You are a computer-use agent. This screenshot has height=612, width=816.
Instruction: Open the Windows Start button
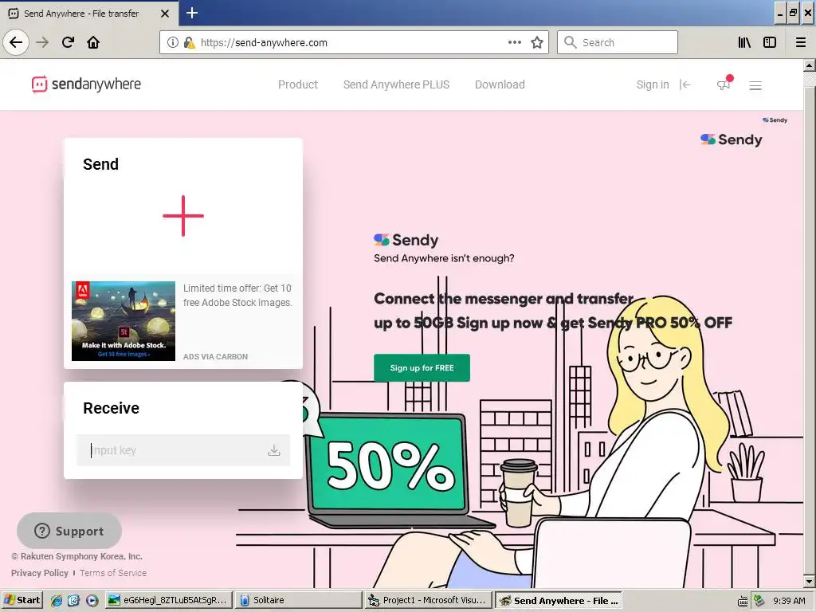22,600
